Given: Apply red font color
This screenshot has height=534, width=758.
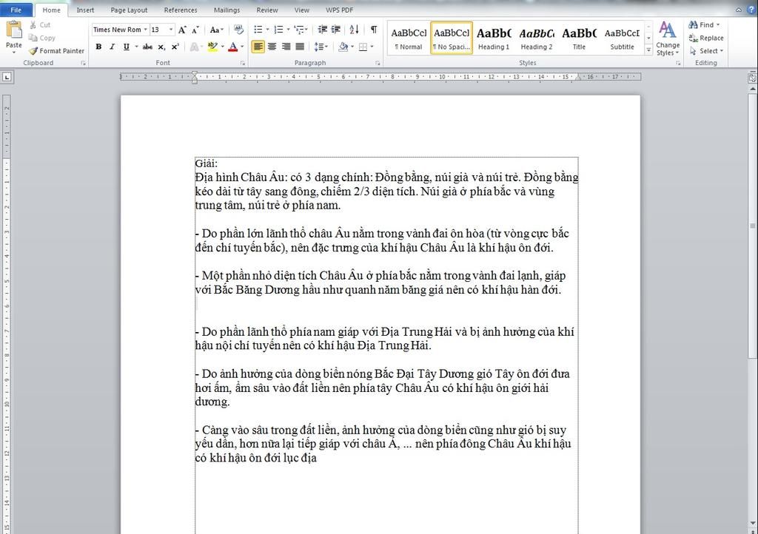Looking at the screenshot, I should [x=233, y=47].
